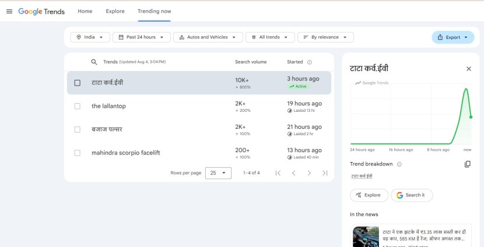The width and height of the screenshot is (484, 247).
Task: Copy the trend breakdown with the copy icon
Action: tap(468, 164)
